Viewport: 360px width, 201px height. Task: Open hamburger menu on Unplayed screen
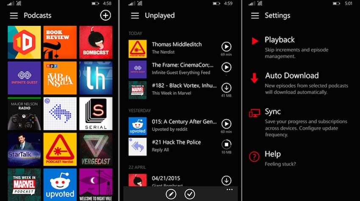point(135,16)
